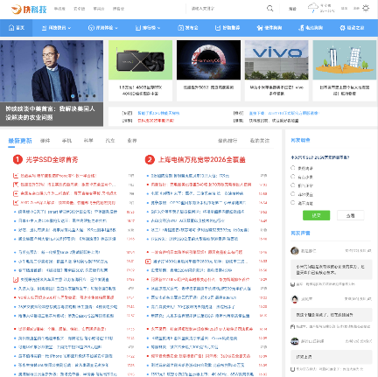Select the fourth radio option in the reader poll
378x377 pixels.
(x=293, y=194)
